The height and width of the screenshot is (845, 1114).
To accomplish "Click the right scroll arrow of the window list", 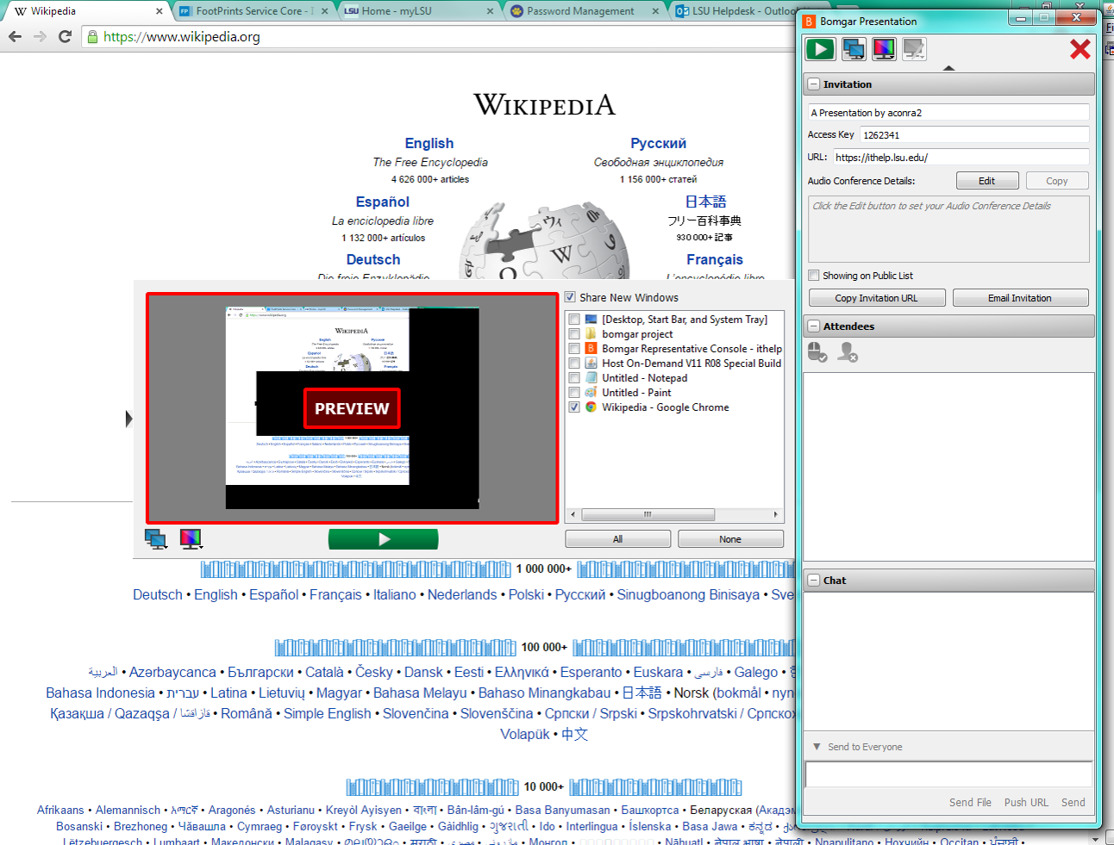I will [775, 514].
